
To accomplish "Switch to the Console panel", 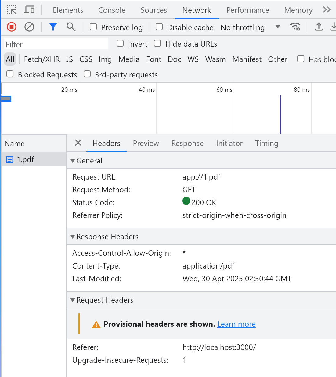I will coord(112,10).
